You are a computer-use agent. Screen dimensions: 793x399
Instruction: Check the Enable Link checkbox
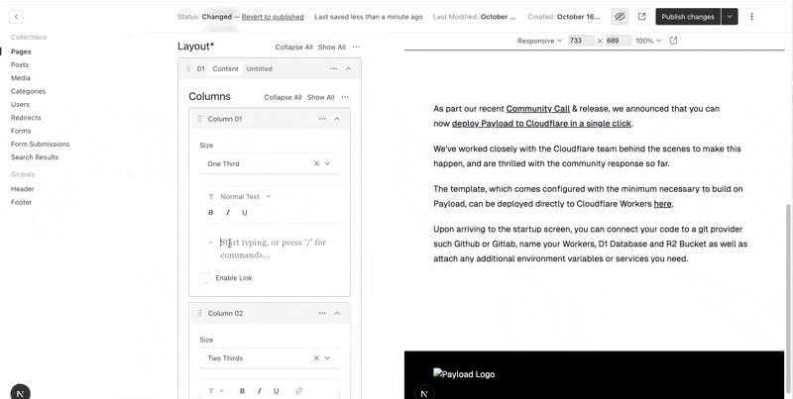[x=206, y=278]
